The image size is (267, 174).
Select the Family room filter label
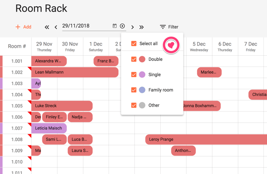pyautogui.click(x=161, y=90)
